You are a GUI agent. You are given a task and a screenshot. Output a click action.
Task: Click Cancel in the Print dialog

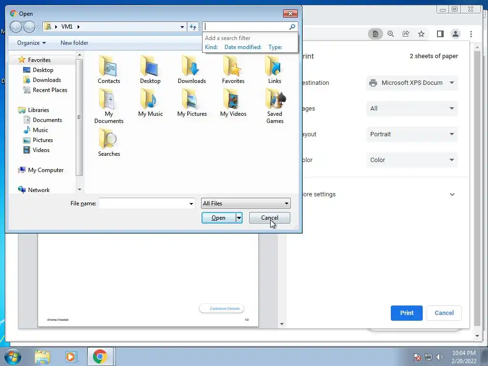(x=444, y=313)
